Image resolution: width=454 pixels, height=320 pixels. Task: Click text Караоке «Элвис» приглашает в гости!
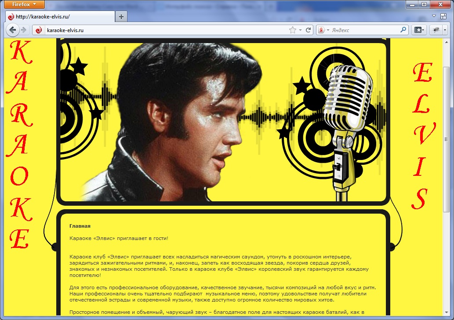119,238
